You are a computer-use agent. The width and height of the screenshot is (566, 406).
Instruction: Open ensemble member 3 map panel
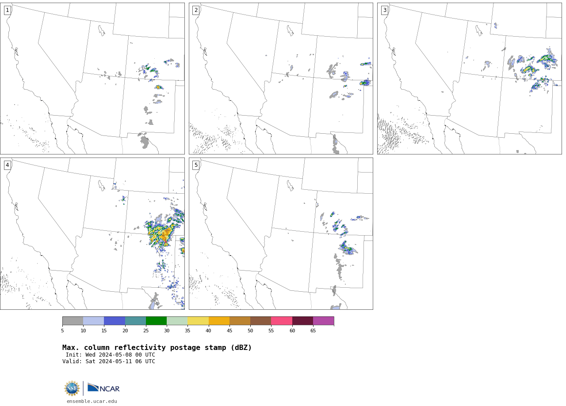(x=469, y=79)
